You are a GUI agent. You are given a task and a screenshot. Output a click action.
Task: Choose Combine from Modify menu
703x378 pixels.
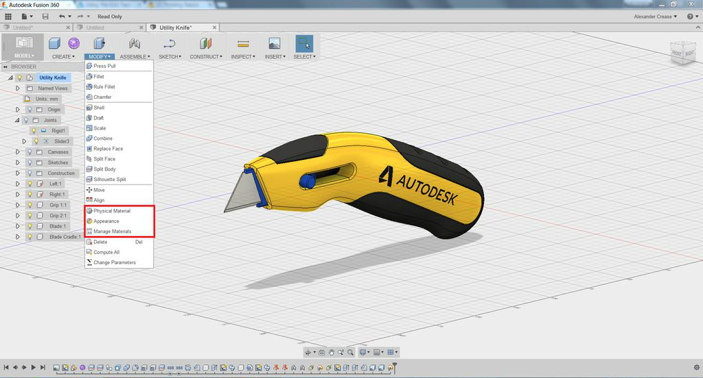pos(119,139)
